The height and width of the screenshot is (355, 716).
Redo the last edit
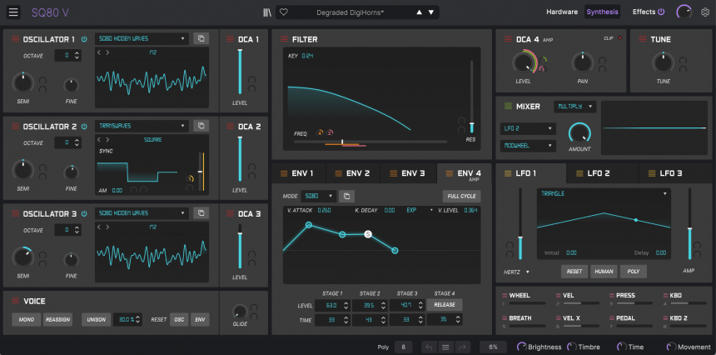(461, 347)
